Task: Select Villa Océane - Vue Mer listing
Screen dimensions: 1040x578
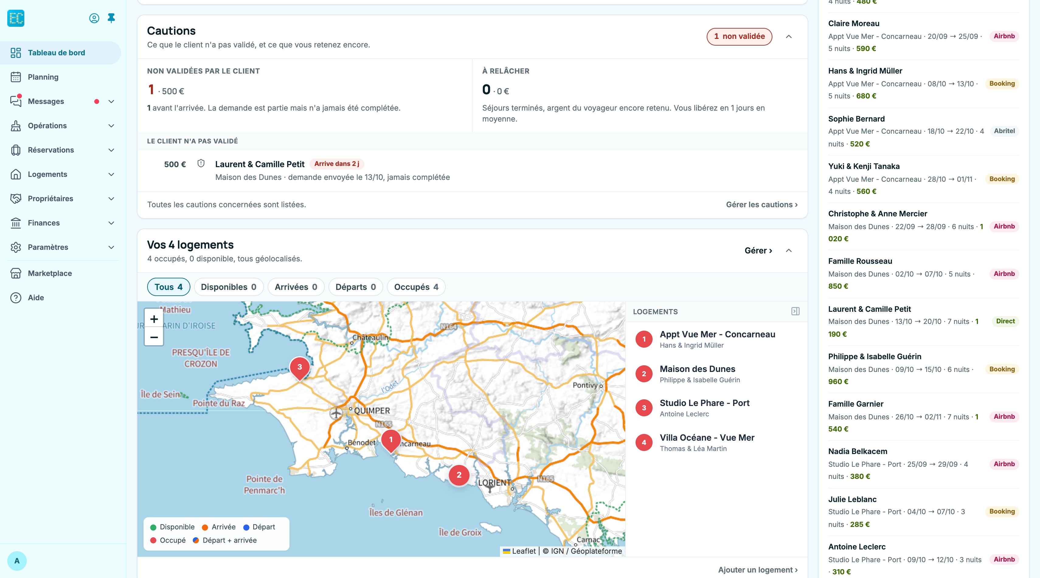Action: pos(716,442)
